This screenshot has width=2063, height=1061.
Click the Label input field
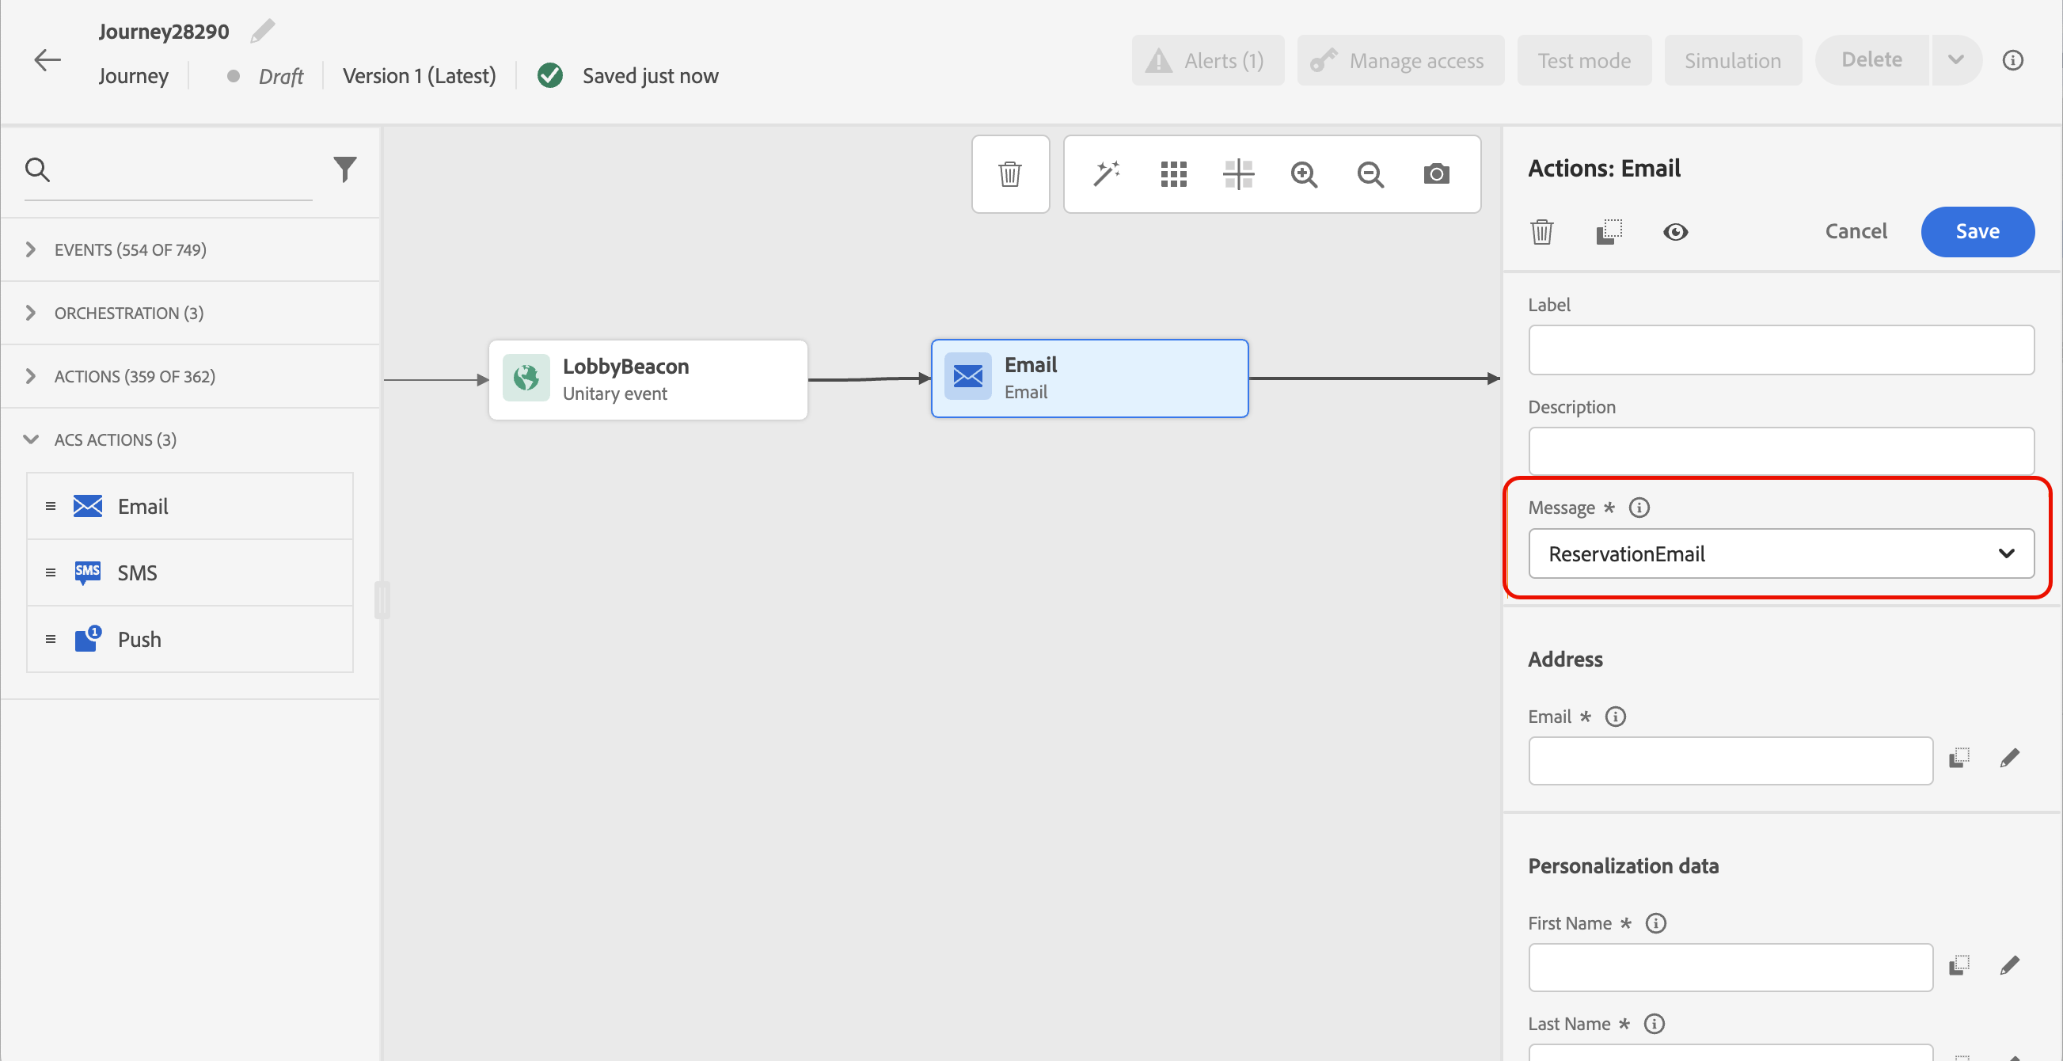(x=1780, y=350)
